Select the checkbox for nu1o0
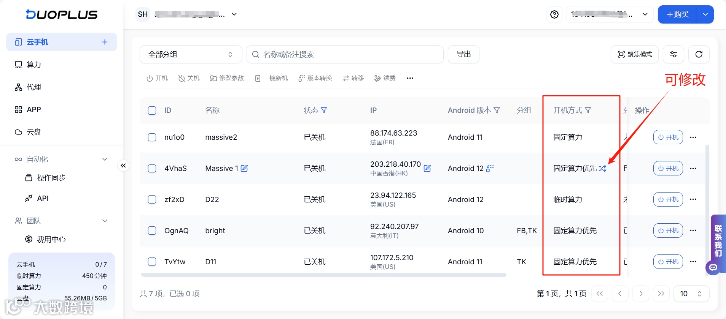This screenshot has width=726, height=319. pyautogui.click(x=152, y=137)
